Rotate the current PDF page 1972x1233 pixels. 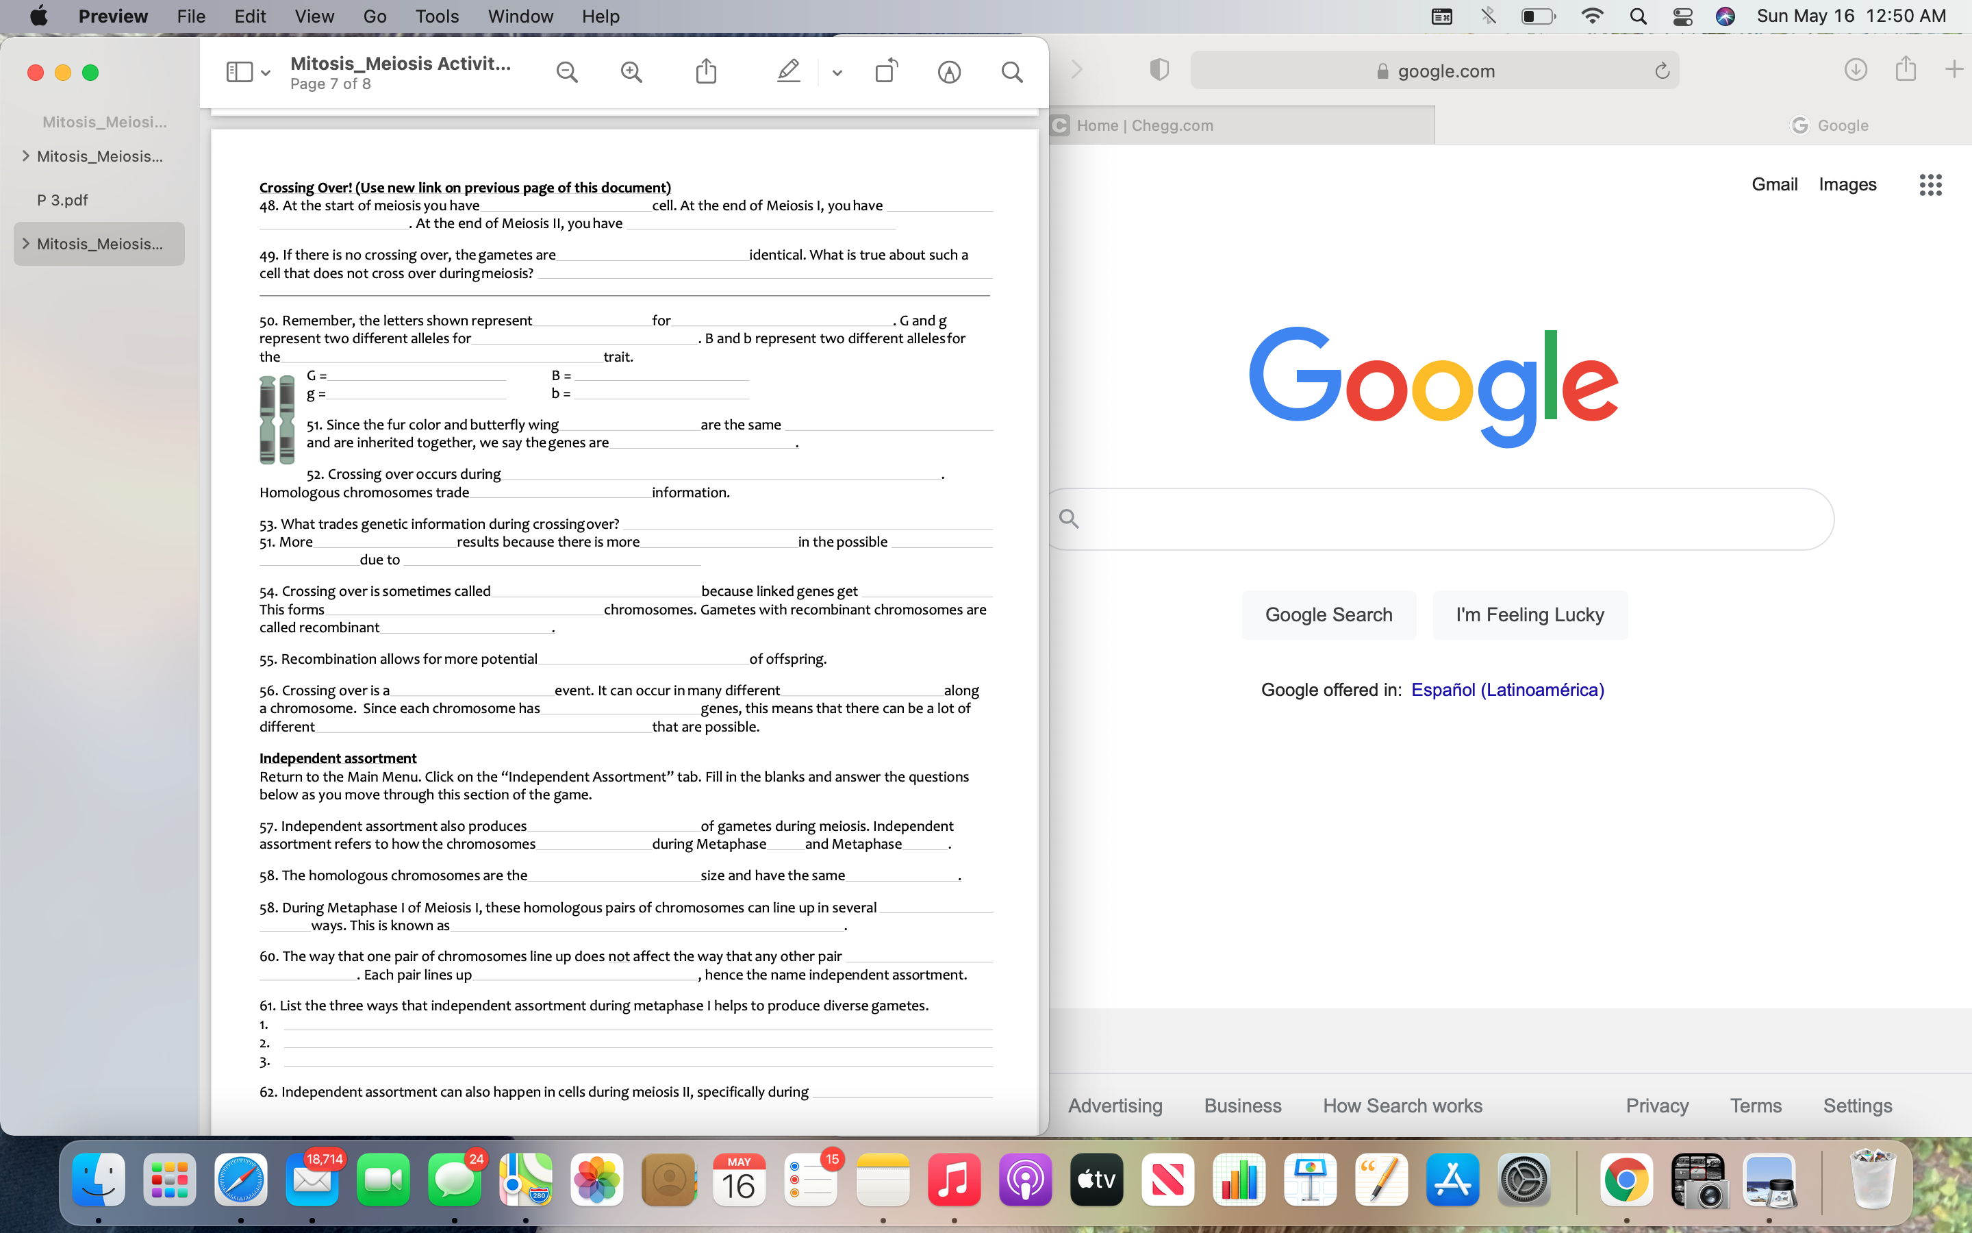tap(887, 72)
